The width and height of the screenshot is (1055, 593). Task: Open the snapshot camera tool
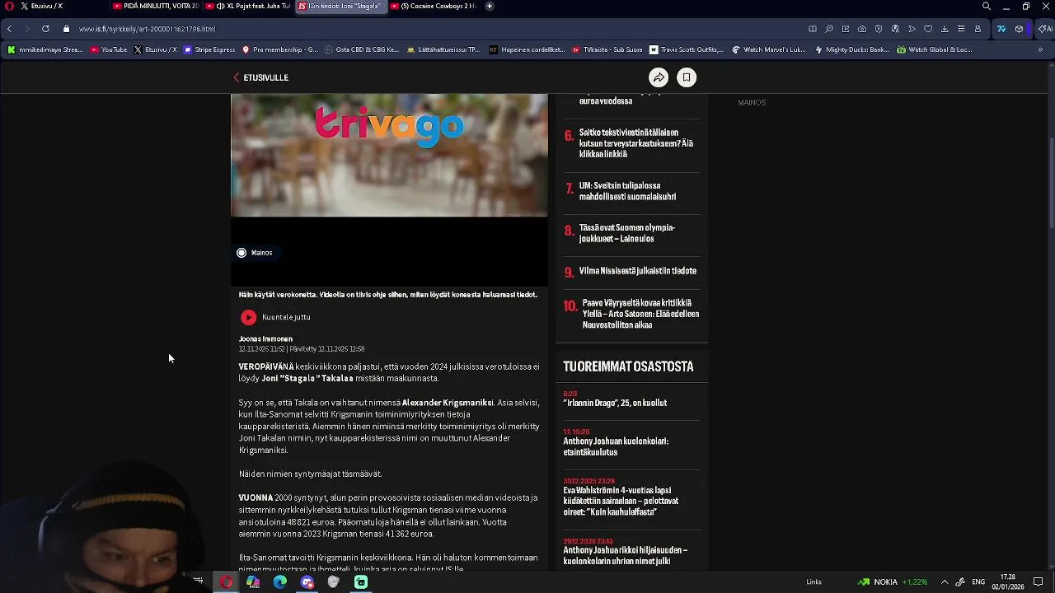pyautogui.click(x=862, y=29)
